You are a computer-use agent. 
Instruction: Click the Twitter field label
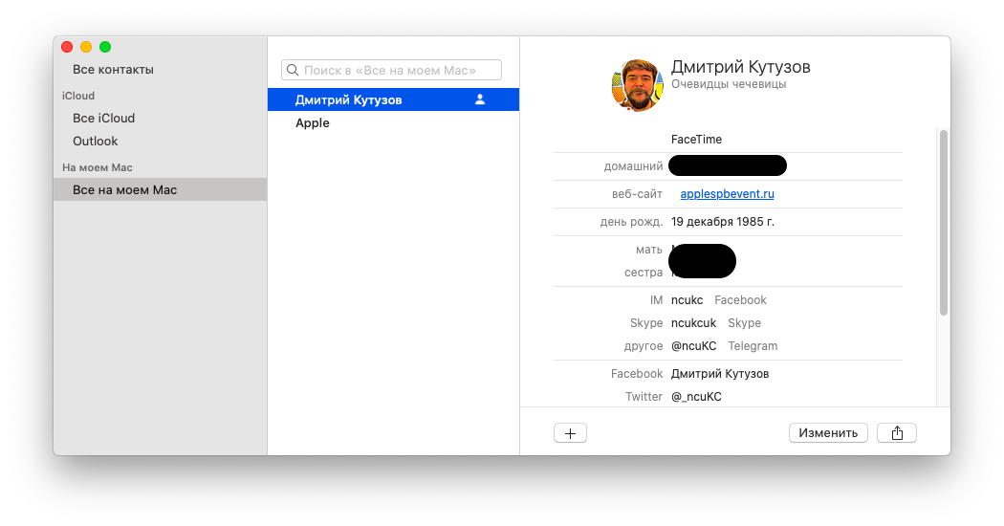click(x=644, y=397)
